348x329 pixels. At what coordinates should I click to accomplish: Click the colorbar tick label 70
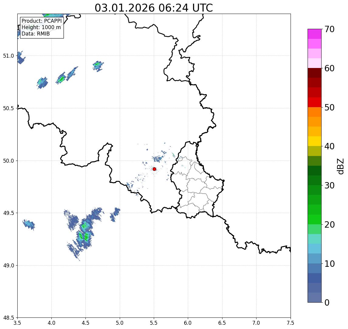click(x=329, y=29)
